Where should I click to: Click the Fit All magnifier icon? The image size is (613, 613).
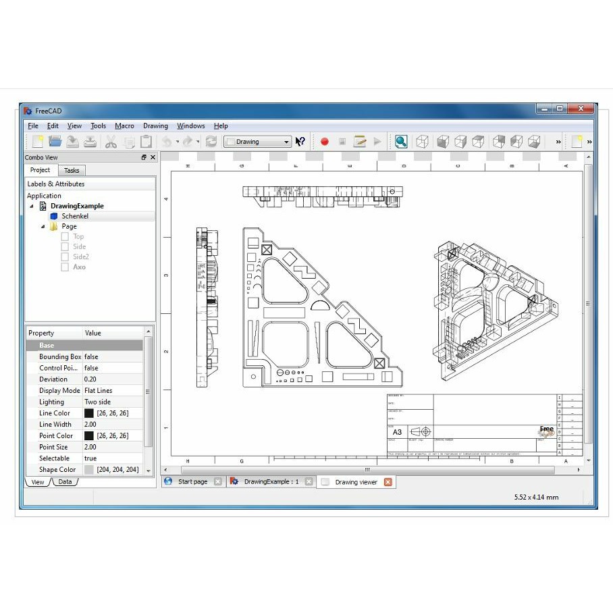401,142
